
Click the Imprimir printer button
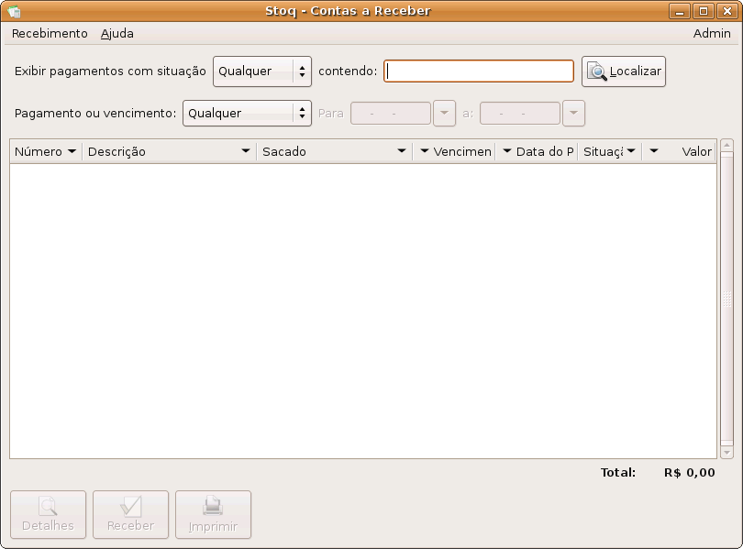pyautogui.click(x=213, y=514)
